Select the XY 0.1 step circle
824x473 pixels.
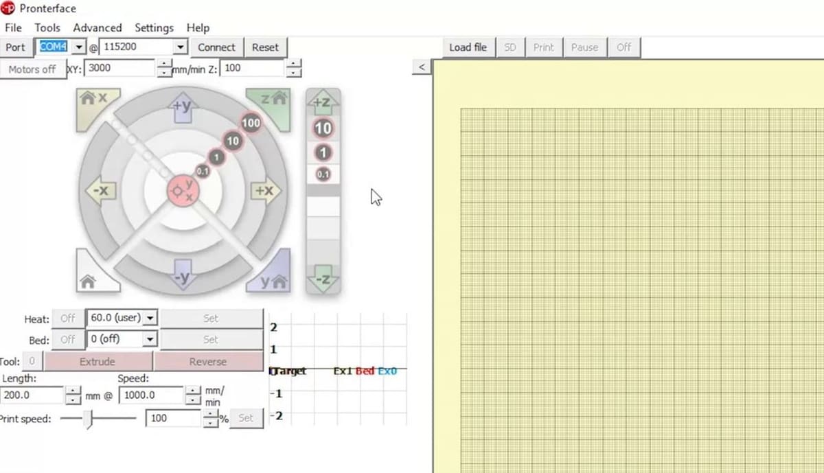pos(203,171)
